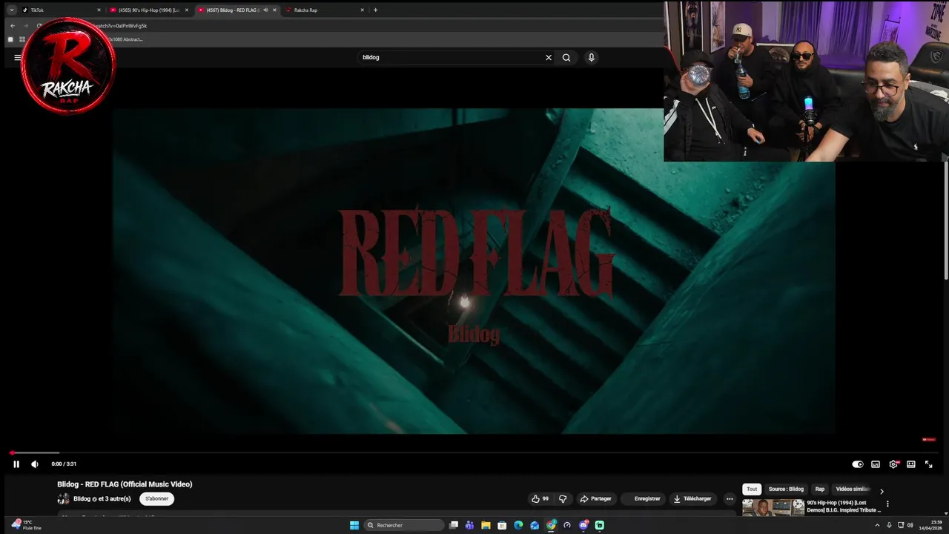949x534 pixels.
Task: Click the Partager share button
Action: pyautogui.click(x=595, y=498)
